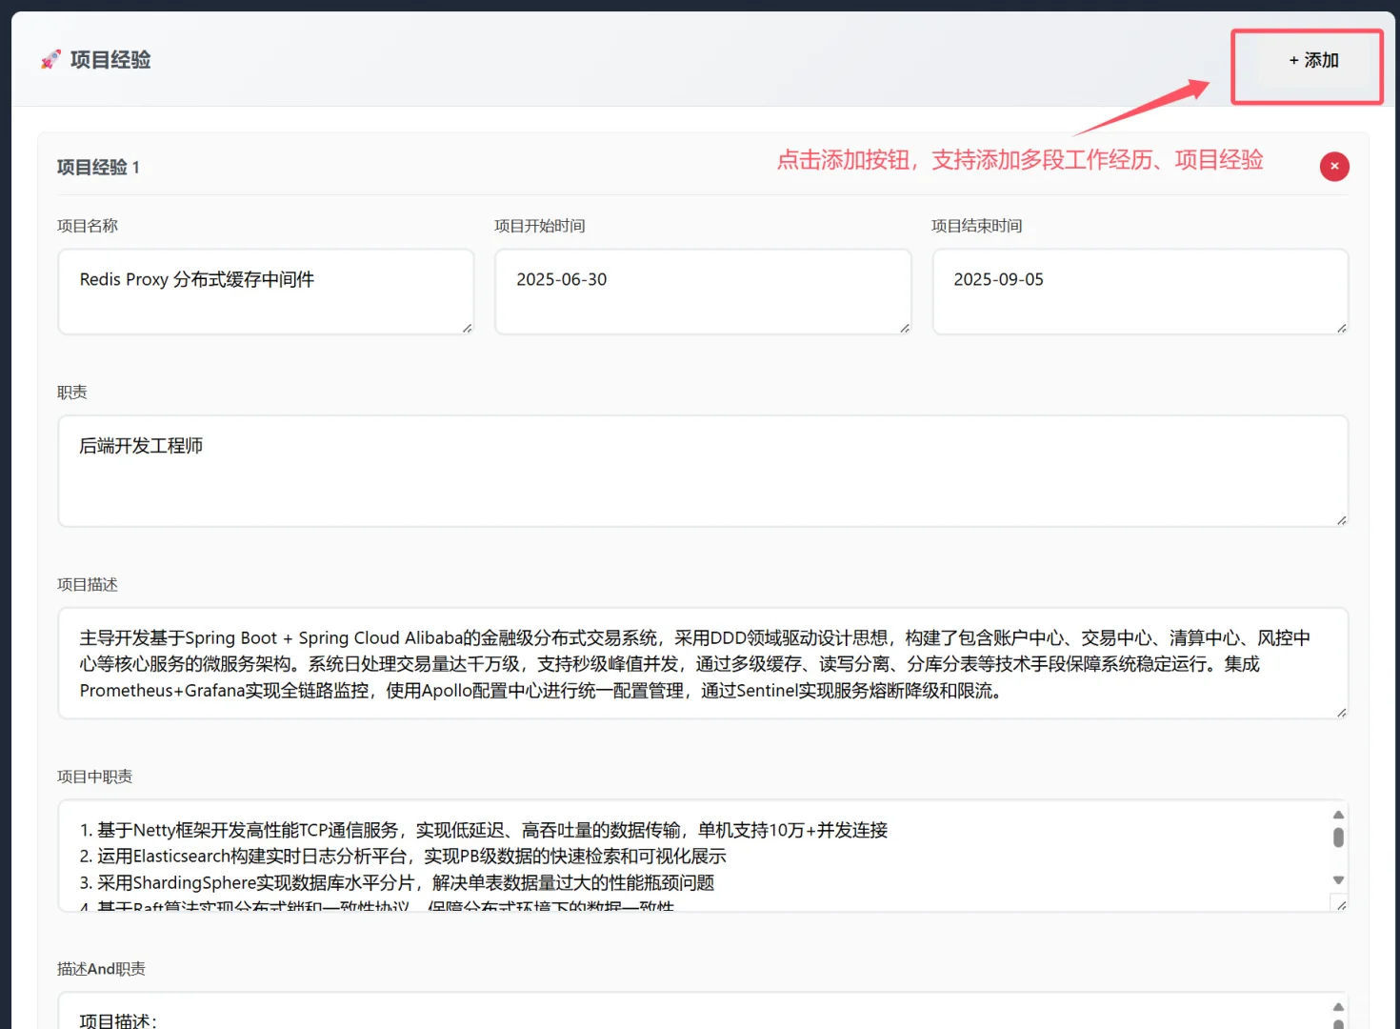The width and height of the screenshot is (1400, 1029).
Task: Delete 项目经验 1 with red X button
Action: [x=1333, y=166]
